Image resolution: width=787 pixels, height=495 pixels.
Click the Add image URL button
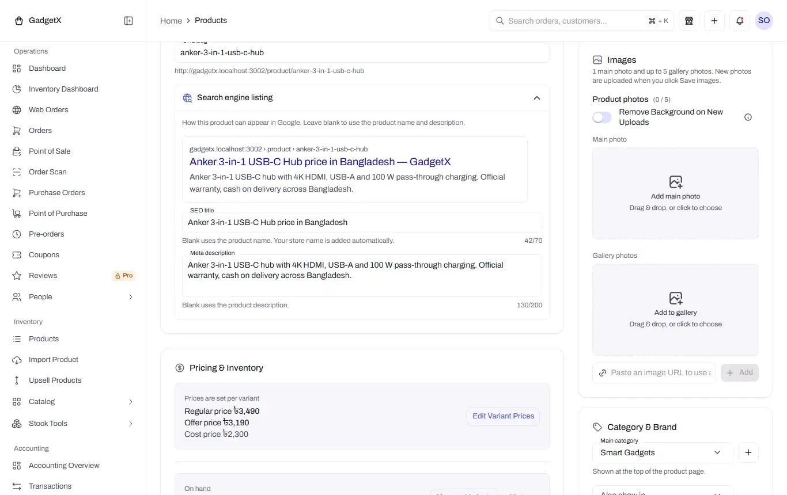pyautogui.click(x=740, y=372)
